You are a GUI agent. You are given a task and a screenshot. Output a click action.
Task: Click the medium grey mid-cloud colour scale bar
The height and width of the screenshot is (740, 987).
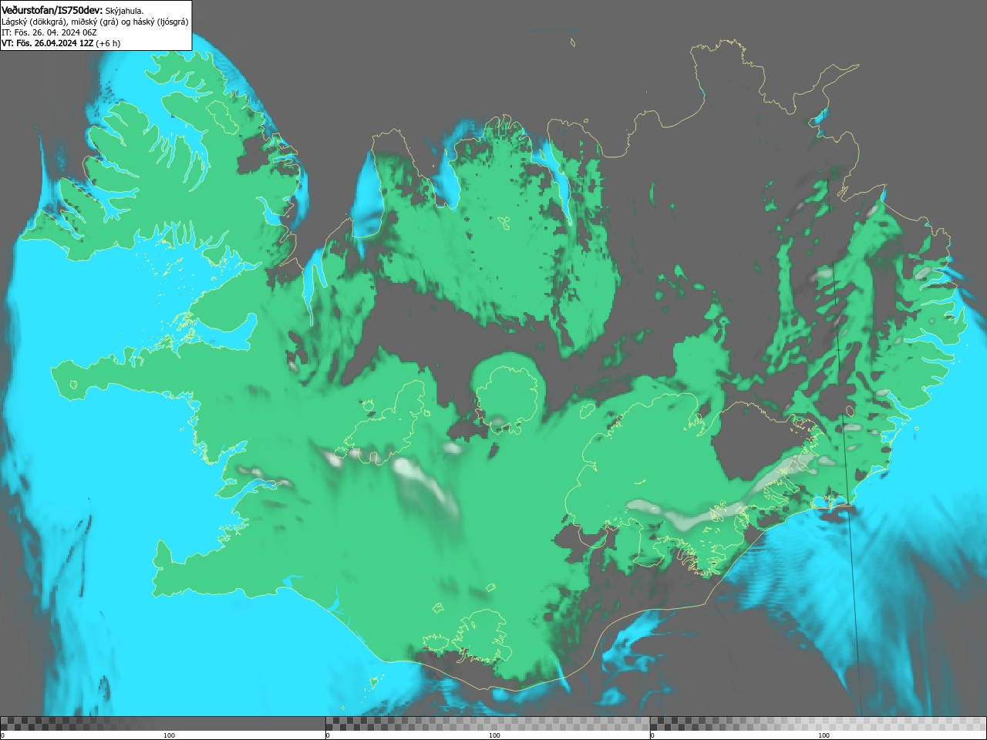tap(487, 723)
